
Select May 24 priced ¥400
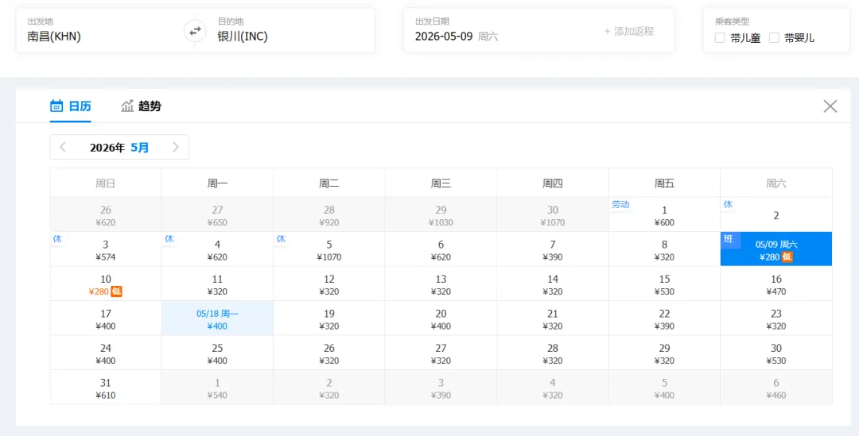point(106,353)
